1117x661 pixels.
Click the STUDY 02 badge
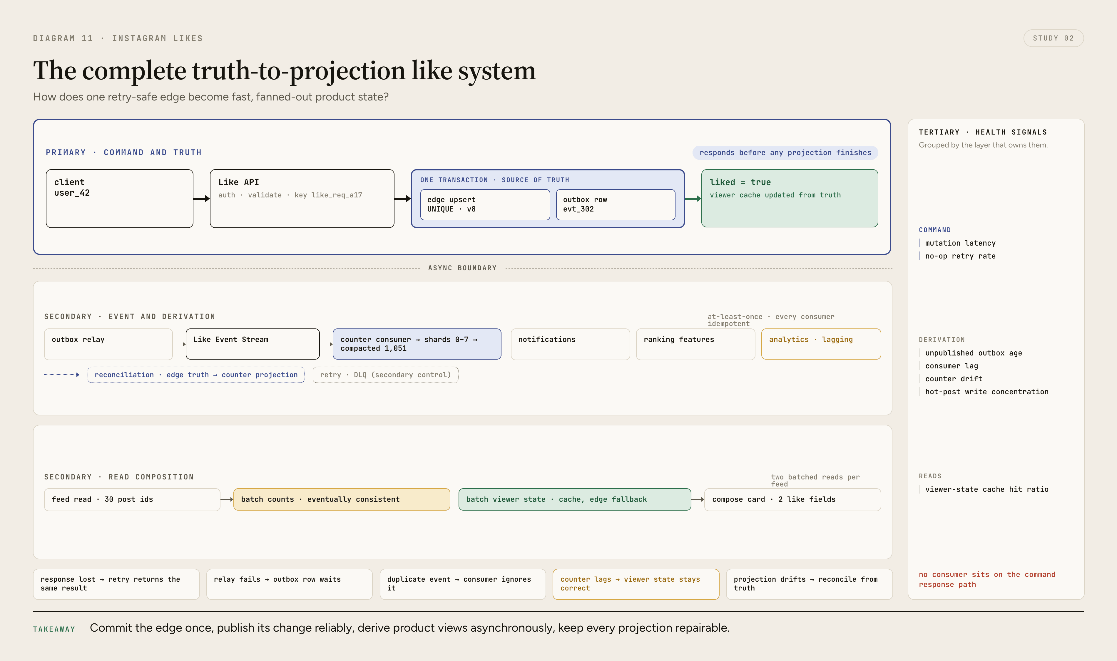click(x=1053, y=38)
